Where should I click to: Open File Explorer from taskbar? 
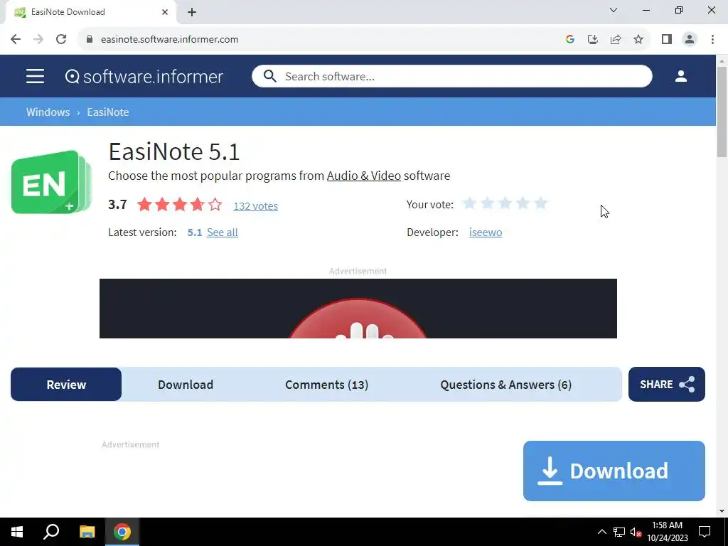click(87, 532)
